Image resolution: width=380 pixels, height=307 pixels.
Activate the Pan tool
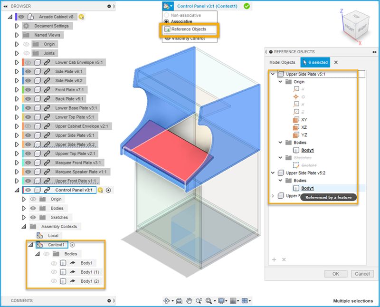(x=189, y=300)
